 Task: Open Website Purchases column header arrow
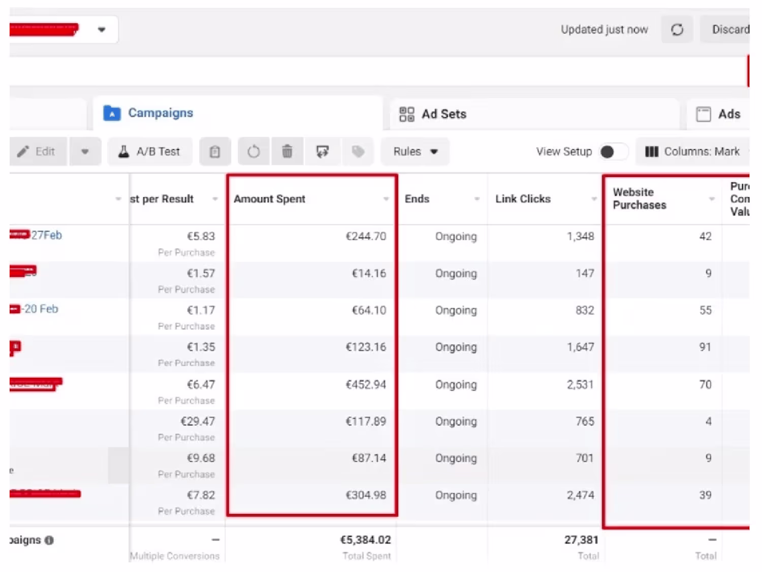712,199
